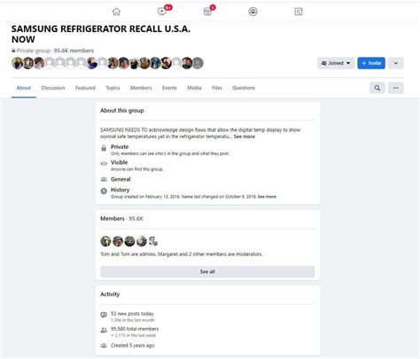Click the Members 95.6K heading
420x359 pixels.
(x=121, y=219)
